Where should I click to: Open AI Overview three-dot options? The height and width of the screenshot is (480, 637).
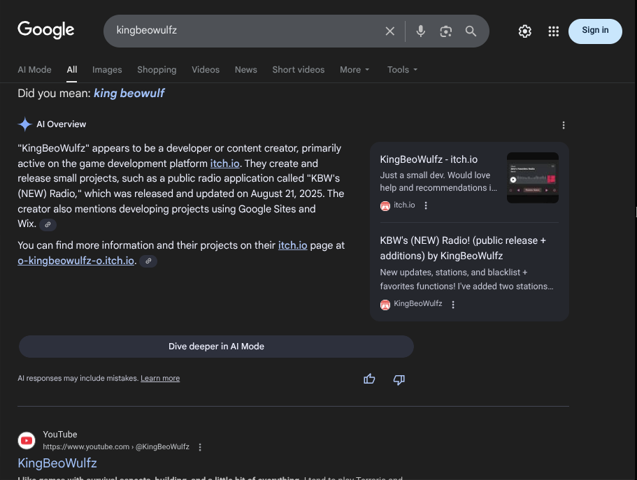[x=564, y=125]
